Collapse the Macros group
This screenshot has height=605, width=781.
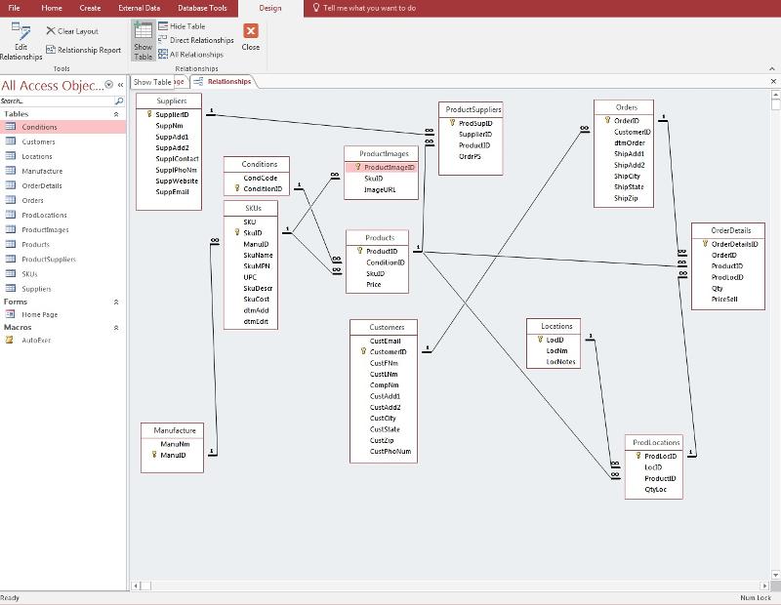tap(117, 328)
